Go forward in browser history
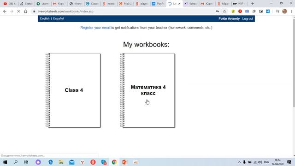The image size is (295, 166). 12,11
